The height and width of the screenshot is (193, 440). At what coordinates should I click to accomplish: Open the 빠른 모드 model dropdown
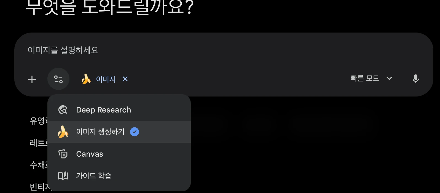[365, 78]
